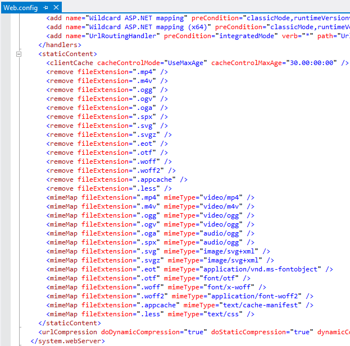Close the Web.config tab
The height and width of the screenshot is (346, 350).
(x=55, y=7)
